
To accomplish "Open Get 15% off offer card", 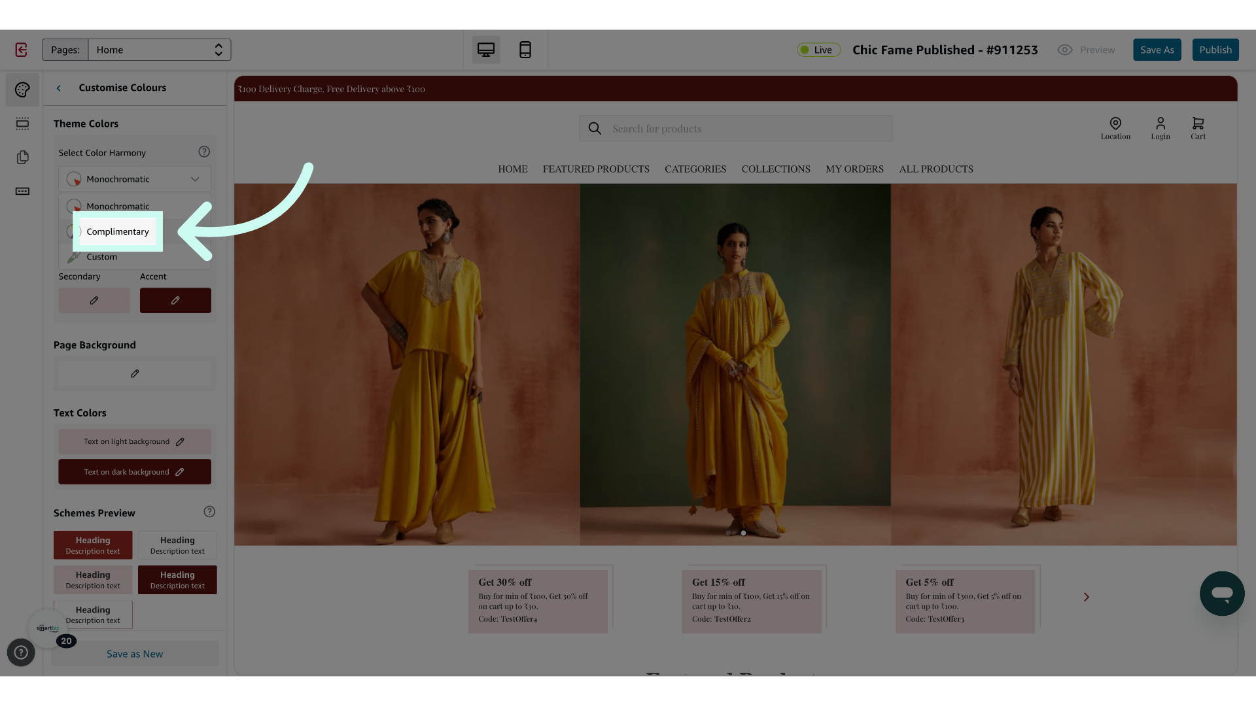I will point(752,601).
